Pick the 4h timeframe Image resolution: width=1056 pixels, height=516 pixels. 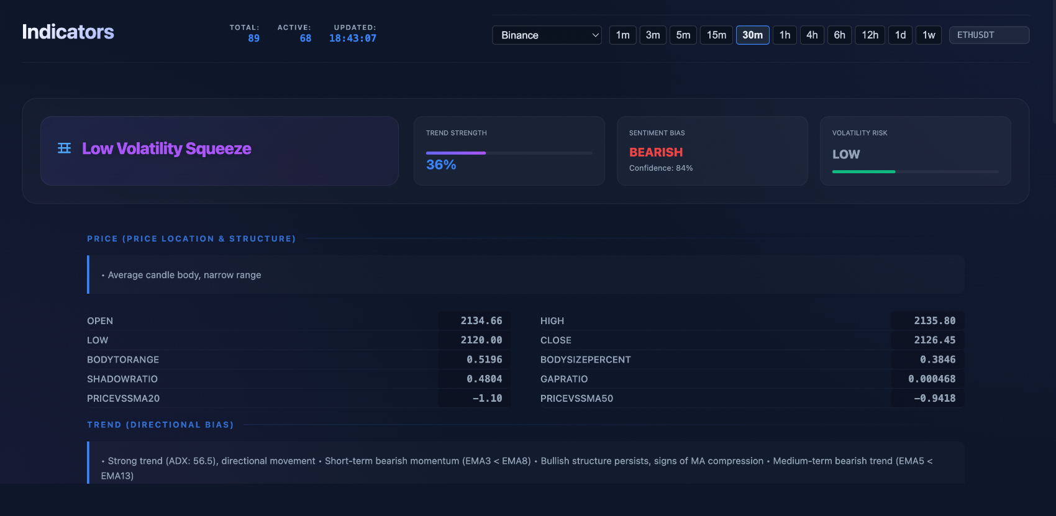(x=812, y=35)
